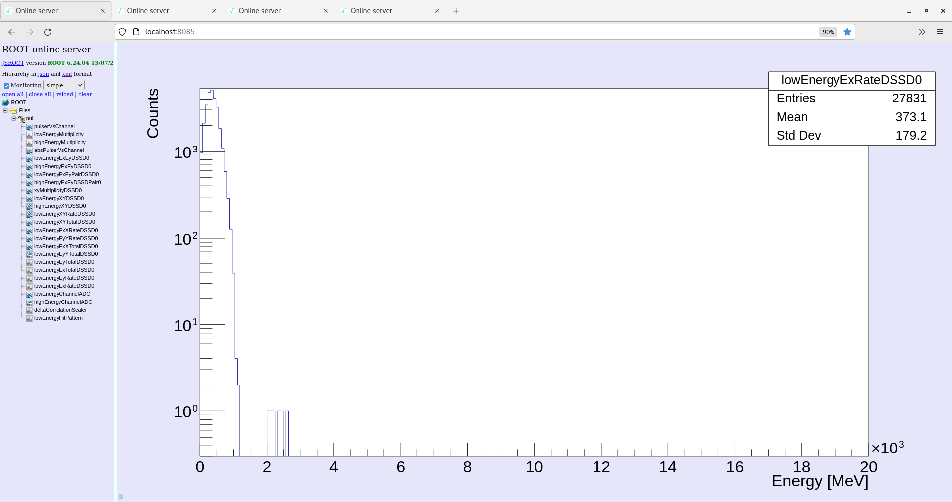952x502 pixels.
Task: Open the json hierarchy link
Action: click(x=43, y=74)
